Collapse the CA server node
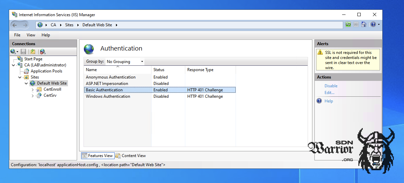Screen dimensions: 404x183 point(14,65)
